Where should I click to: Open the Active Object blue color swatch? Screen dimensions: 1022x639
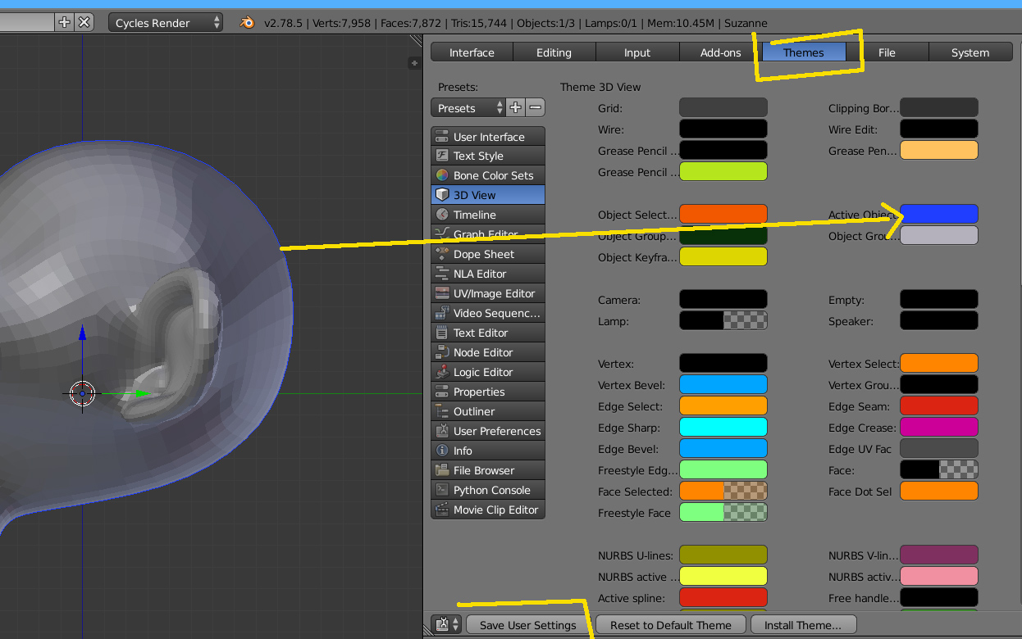click(x=939, y=214)
